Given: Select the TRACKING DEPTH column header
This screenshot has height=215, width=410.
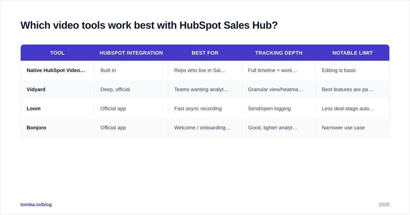Looking at the screenshot, I should (x=279, y=53).
